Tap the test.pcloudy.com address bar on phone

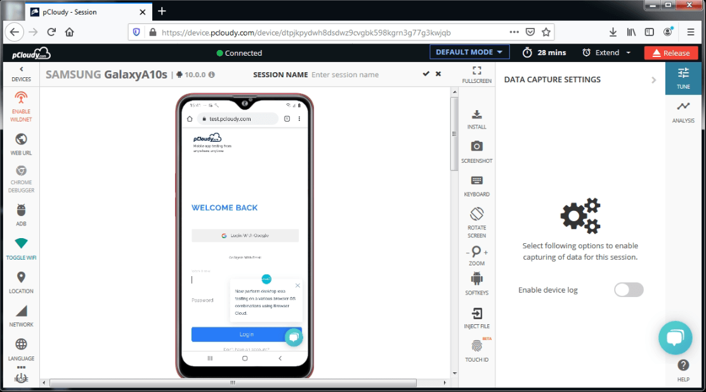(238, 118)
